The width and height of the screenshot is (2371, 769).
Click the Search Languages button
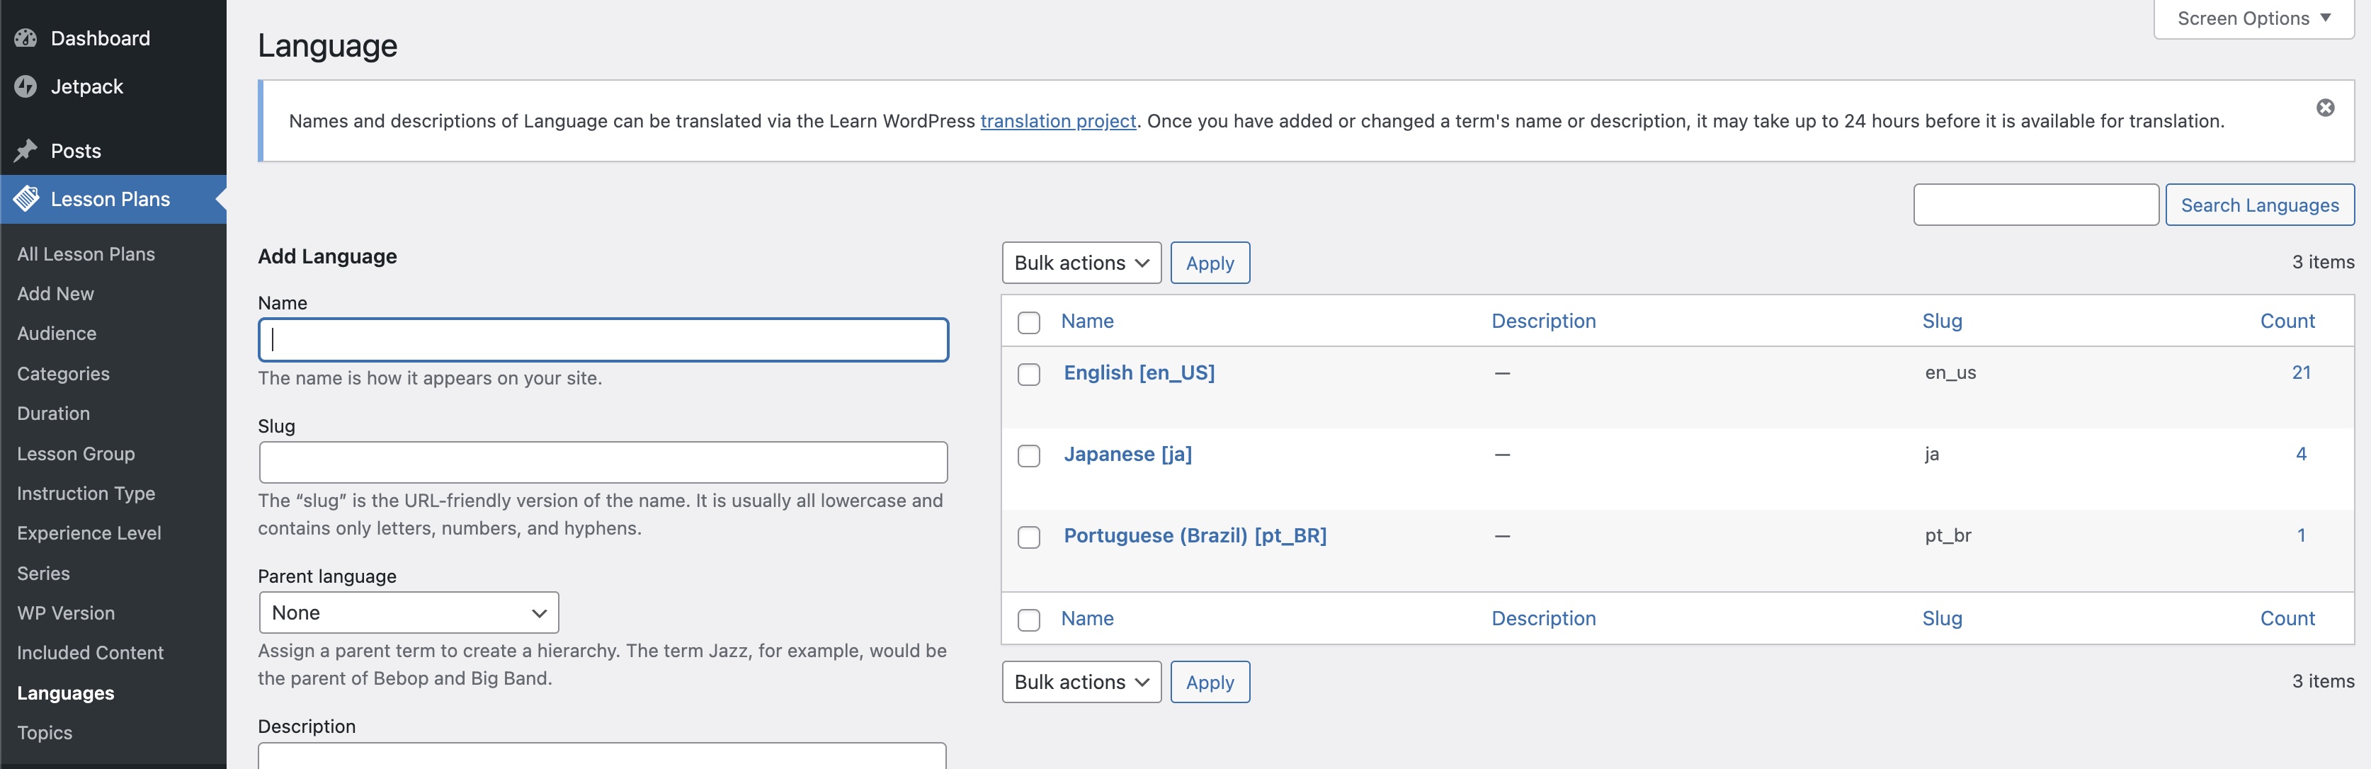(x=2258, y=205)
